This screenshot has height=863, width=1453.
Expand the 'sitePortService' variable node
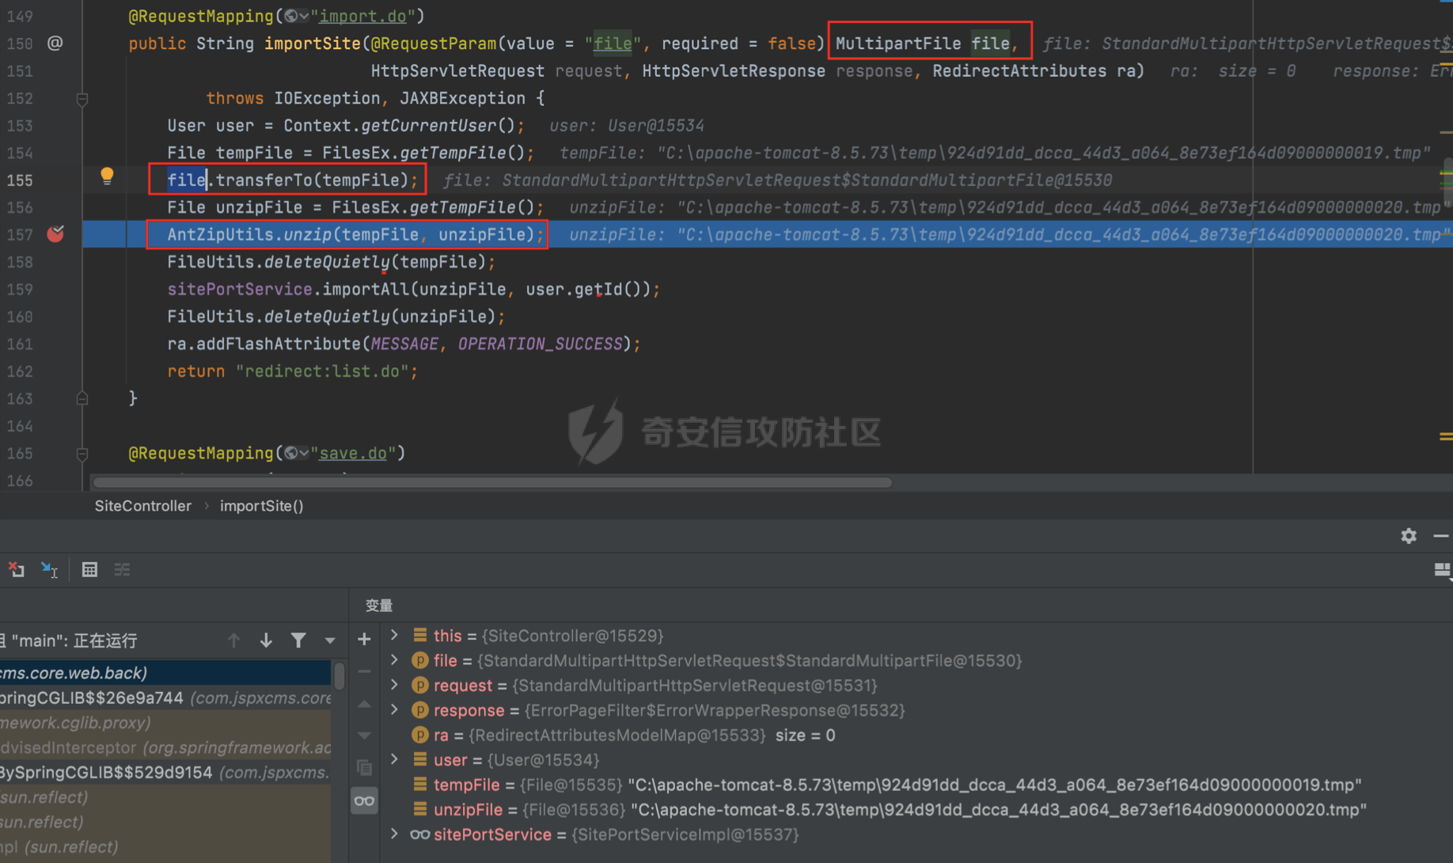395,834
